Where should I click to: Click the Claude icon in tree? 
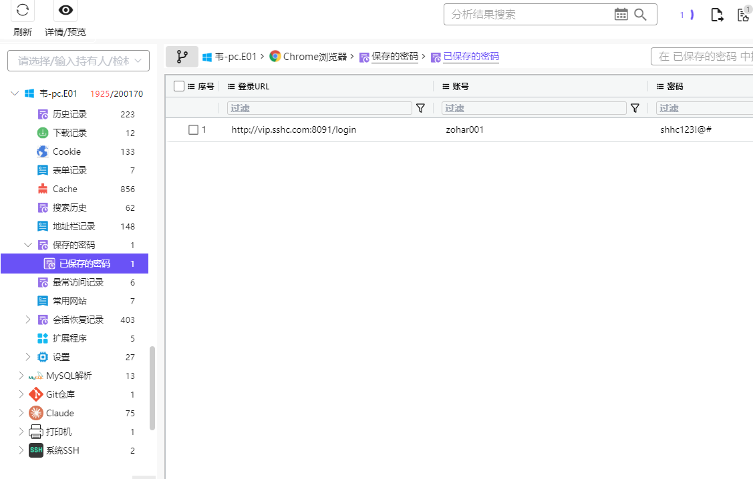36,414
